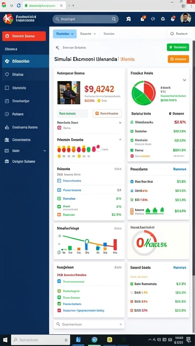This screenshot has width=195, height=346.
Task: Check the red checkbox in Kenrjalaon last row
Action: coord(59,310)
